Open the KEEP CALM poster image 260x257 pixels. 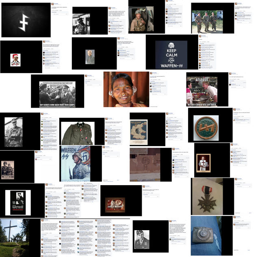click(171, 55)
